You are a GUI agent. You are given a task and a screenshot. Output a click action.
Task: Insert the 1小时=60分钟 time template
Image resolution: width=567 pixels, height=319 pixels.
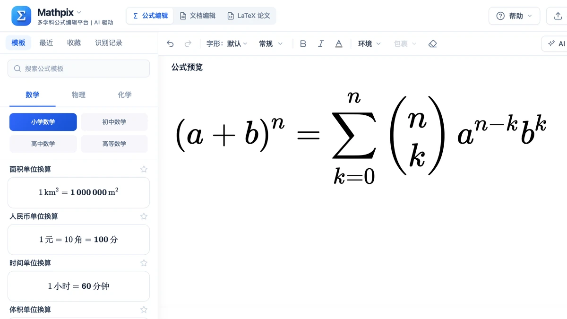(x=78, y=286)
